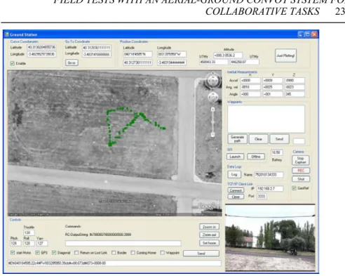
Task: Click the empty Commands text box
Action: (123, 243)
